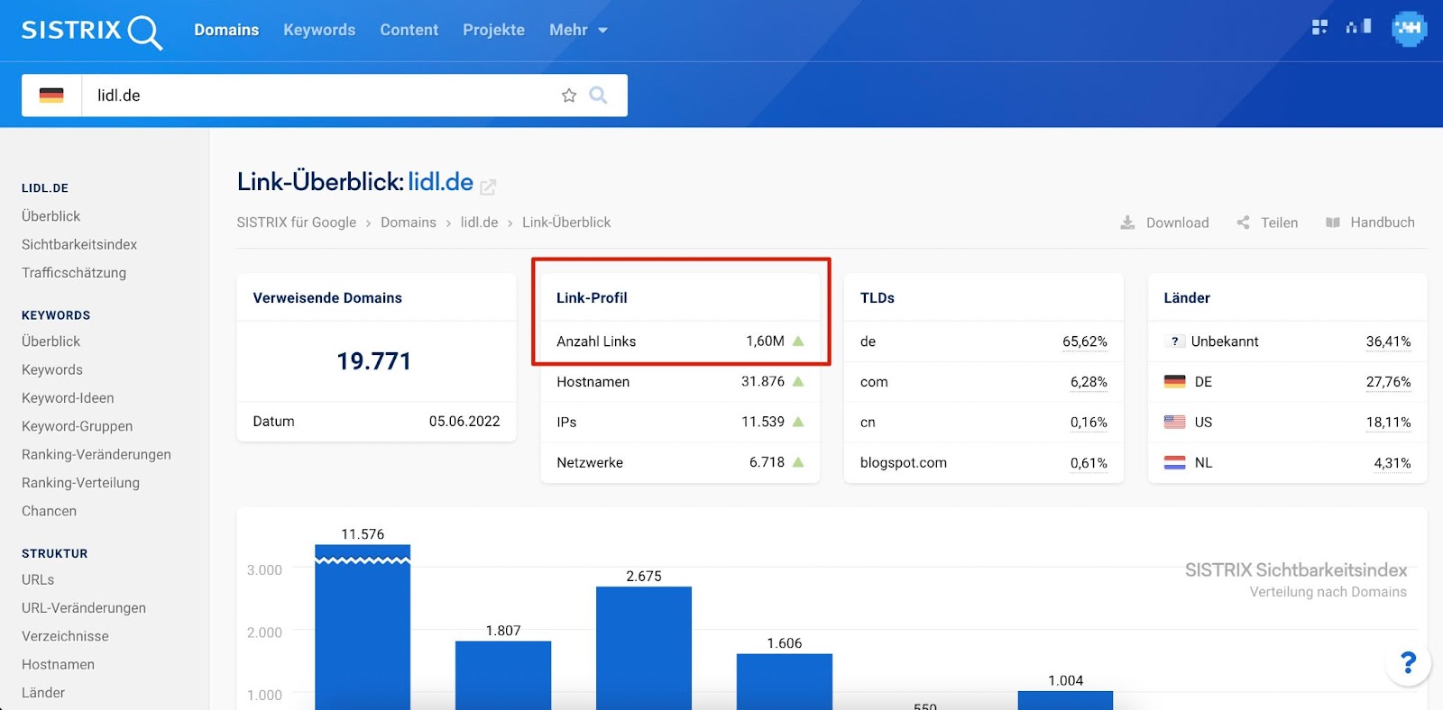Screen dimensions: 1443x710
Task: Click Keywords in sidebar list
Action: [x=52, y=369]
